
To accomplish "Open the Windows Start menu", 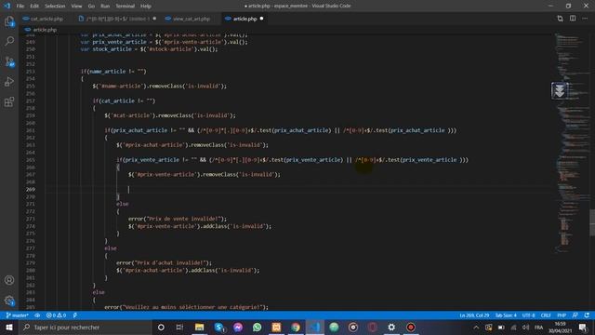I will pyautogui.click(x=9, y=327).
